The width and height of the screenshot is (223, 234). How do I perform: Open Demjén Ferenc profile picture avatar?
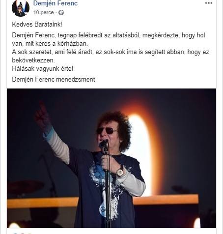point(21,8)
